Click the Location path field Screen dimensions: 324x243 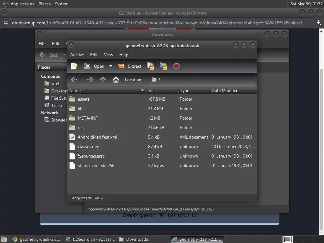tap(202, 80)
